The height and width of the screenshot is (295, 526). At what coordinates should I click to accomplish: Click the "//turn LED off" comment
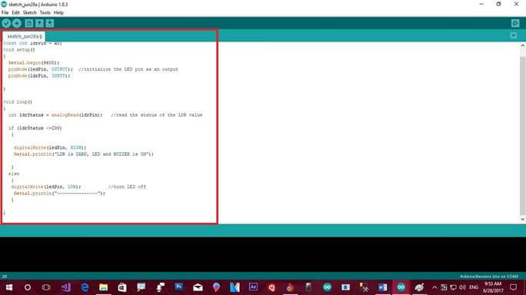[x=127, y=187]
